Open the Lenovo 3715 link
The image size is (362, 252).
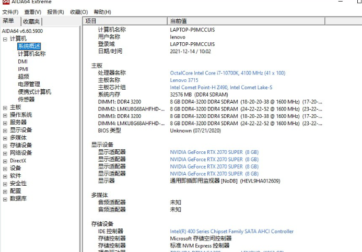184,80
